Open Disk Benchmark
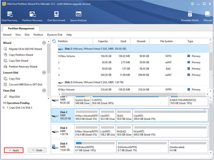This screenshot has width=214, height=160. point(56,16)
